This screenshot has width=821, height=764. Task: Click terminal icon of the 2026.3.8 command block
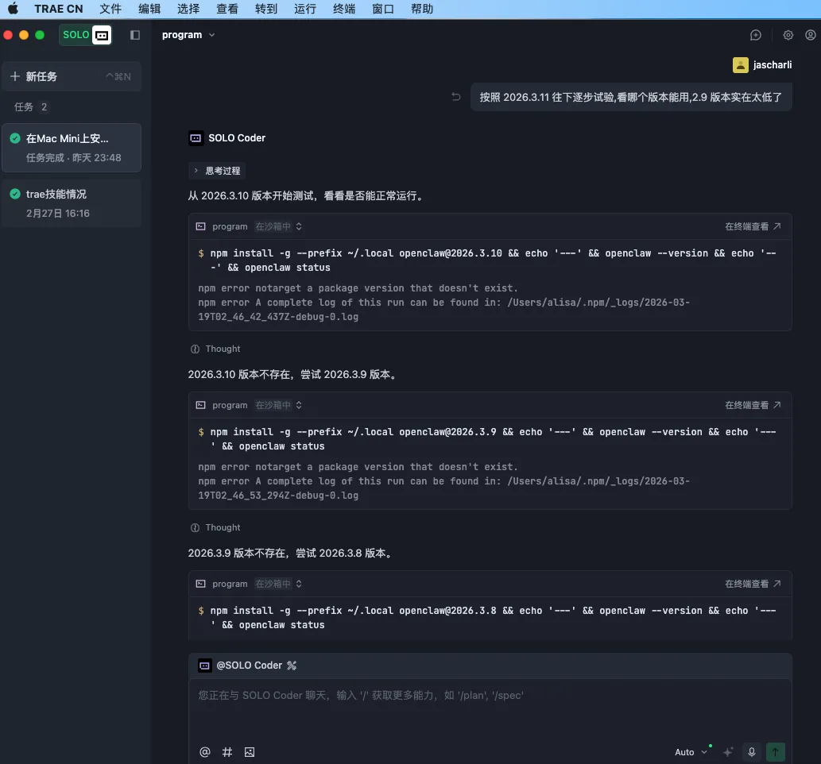pyautogui.click(x=200, y=584)
